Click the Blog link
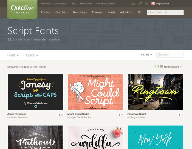This screenshot has height=149, width=192. coord(74,4)
